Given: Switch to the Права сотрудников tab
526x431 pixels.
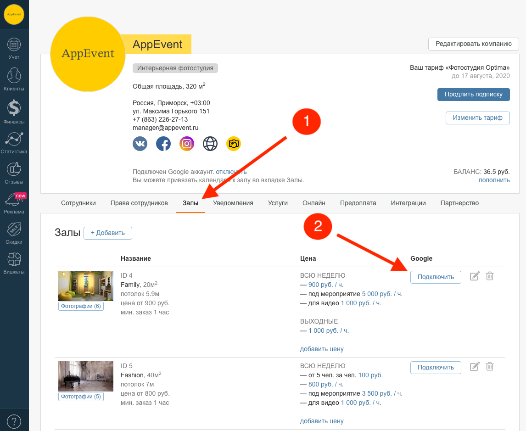Looking at the screenshot, I should (139, 203).
